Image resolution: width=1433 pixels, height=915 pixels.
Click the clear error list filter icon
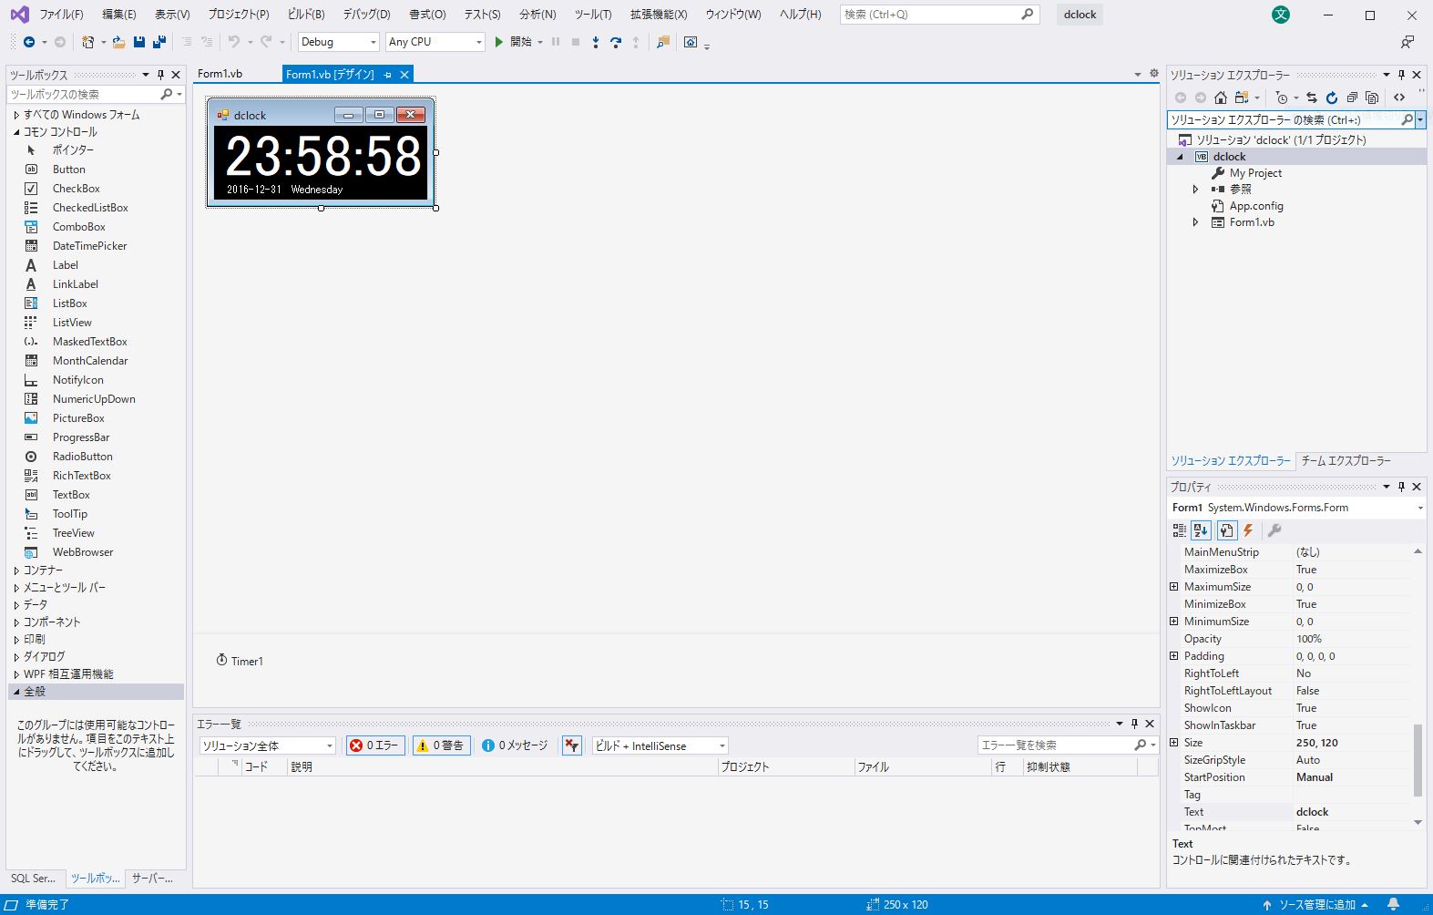click(x=572, y=745)
